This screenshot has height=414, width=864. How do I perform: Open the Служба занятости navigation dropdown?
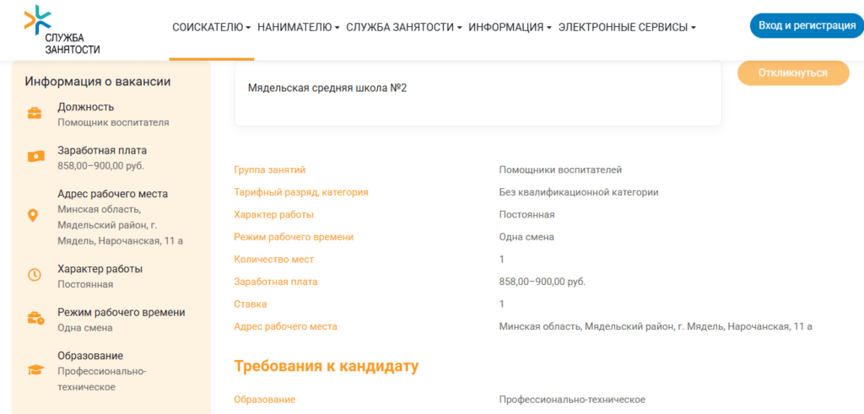(x=403, y=27)
